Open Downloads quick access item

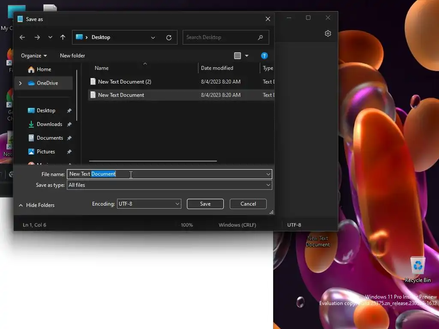pos(49,124)
